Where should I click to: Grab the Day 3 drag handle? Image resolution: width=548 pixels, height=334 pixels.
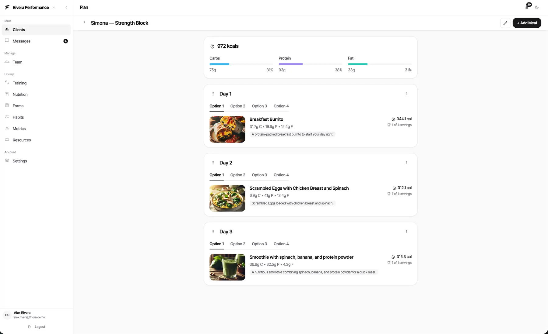click(x=213, y=232)
